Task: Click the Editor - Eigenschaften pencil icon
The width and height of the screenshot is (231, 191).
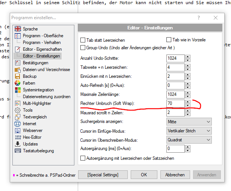Action: coord(18,49)
